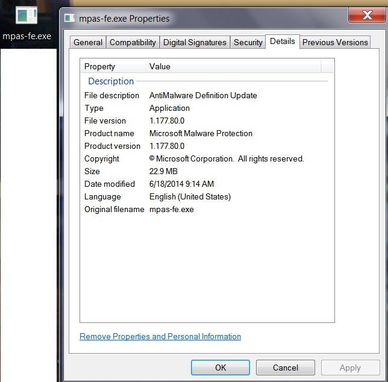Click the Application type value
388x382 pixels.
point(169,108)
